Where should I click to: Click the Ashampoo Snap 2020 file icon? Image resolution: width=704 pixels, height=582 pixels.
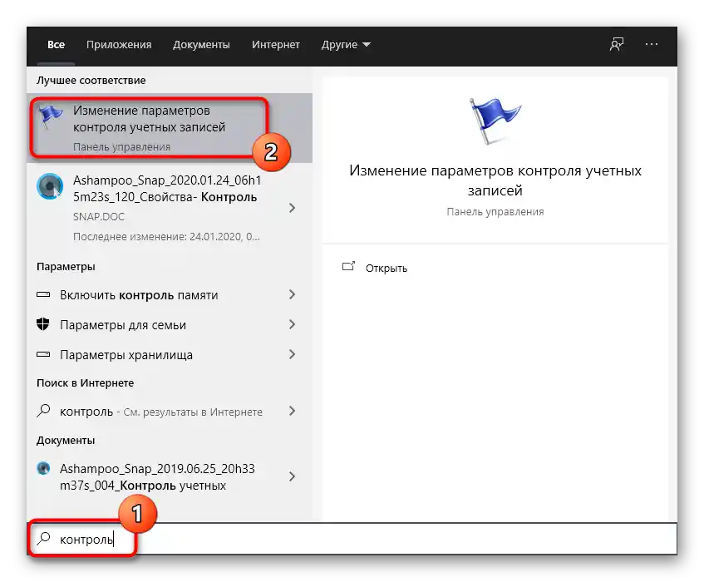click(50, 186)
